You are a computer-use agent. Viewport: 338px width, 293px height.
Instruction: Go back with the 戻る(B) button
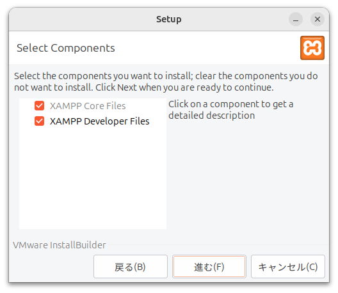click(x=131, y=267)
